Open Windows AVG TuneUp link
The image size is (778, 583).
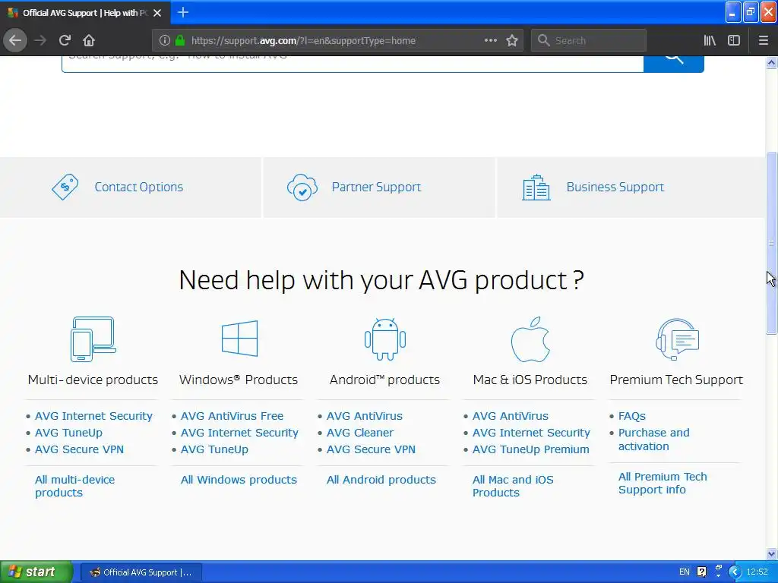[x=214, y=449]
